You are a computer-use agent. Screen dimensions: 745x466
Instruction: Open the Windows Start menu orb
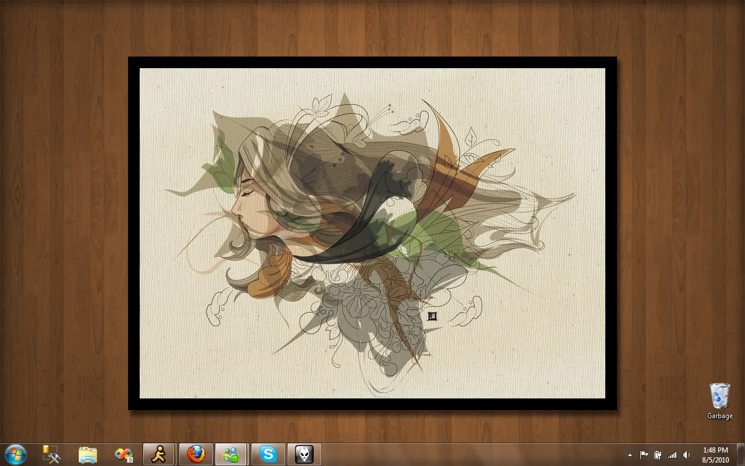coord(15,454)
